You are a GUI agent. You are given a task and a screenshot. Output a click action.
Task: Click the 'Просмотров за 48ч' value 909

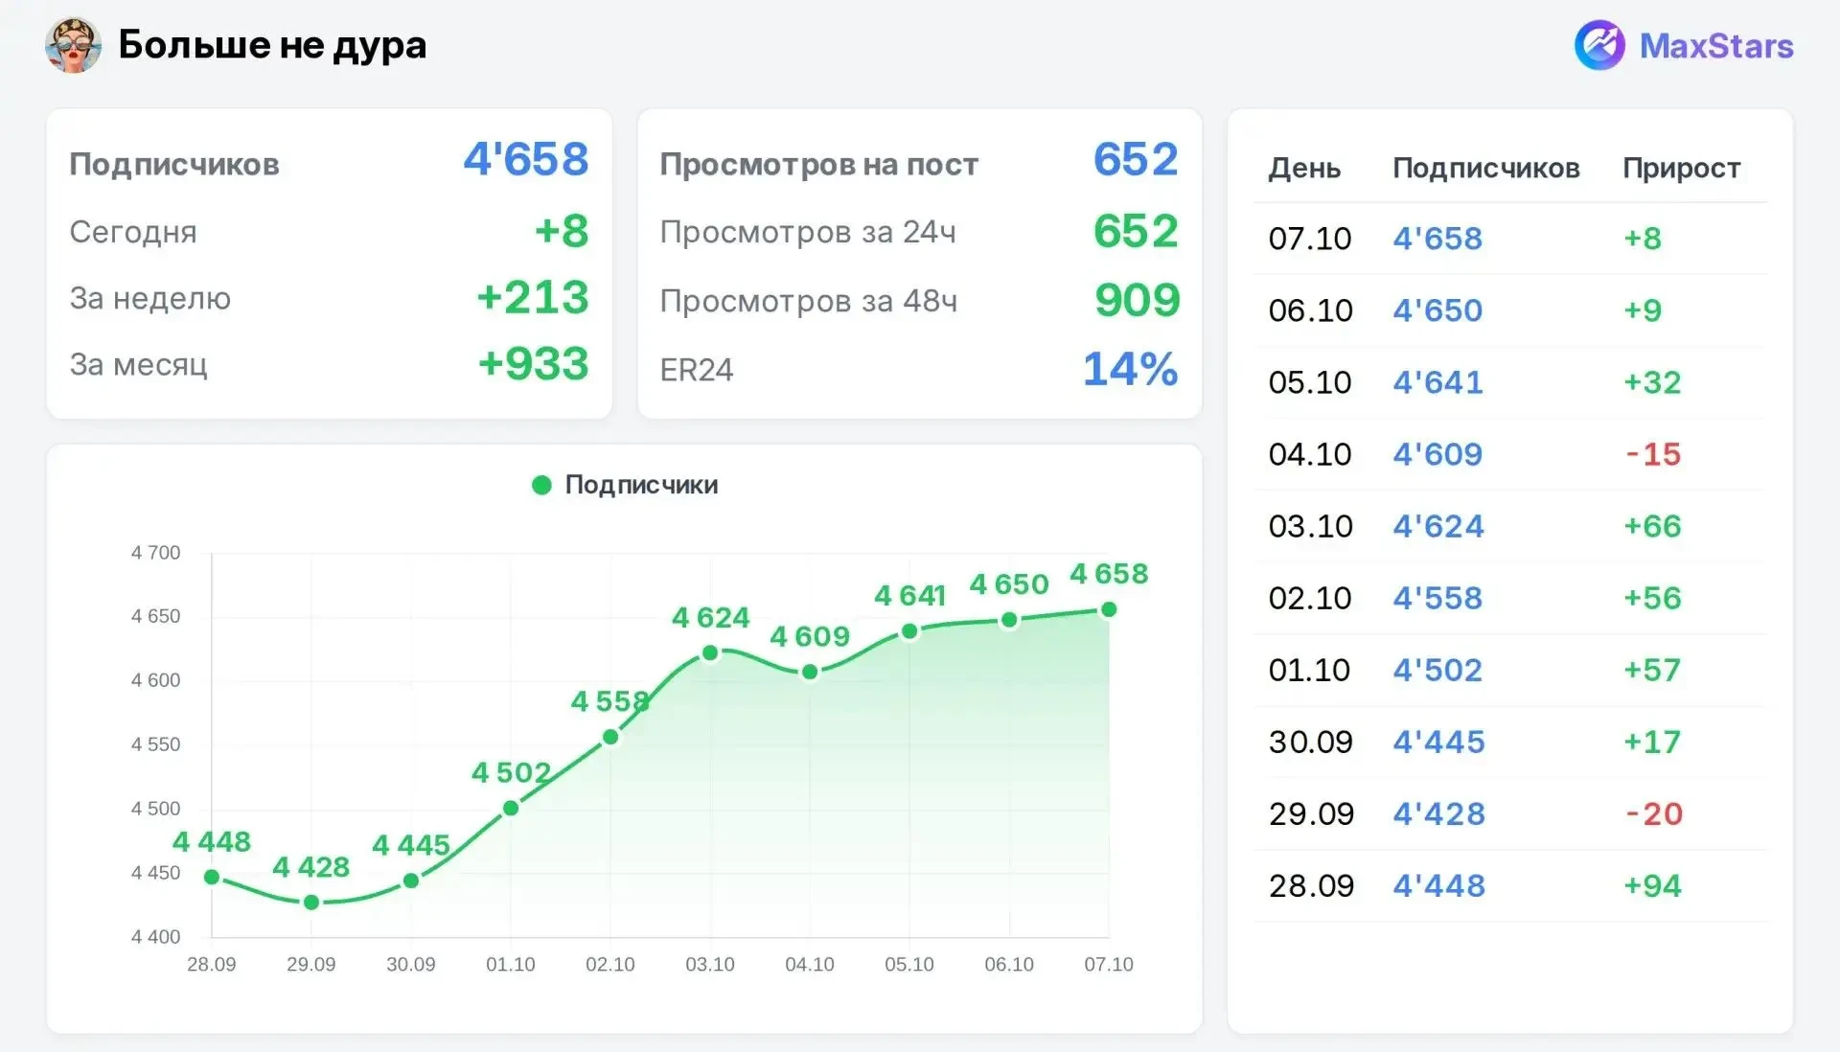point(1138,300)
